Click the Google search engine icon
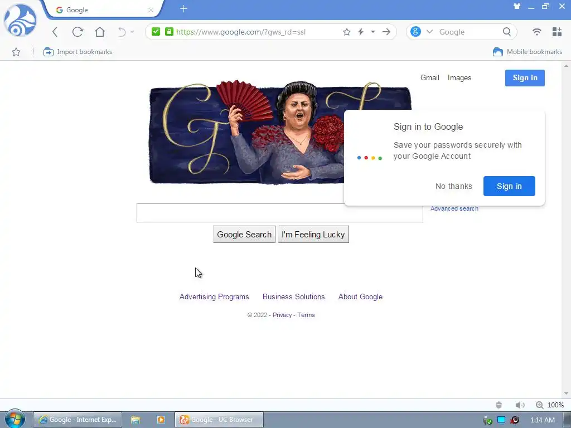This screenshot has height=428, width=571. [415, 32]
